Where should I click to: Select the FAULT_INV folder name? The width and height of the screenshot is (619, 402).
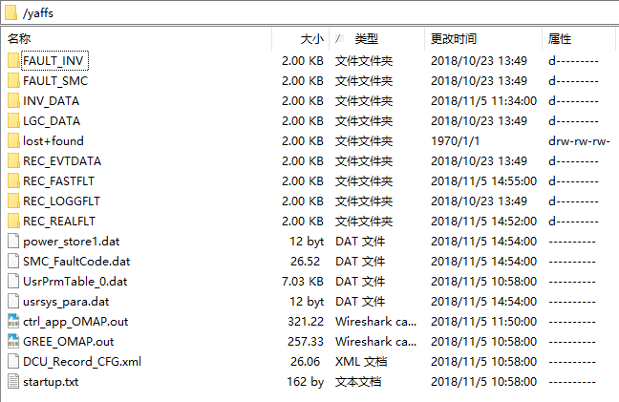point(53,61)
